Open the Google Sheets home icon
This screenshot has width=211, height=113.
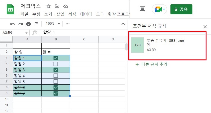pos(10,9)
